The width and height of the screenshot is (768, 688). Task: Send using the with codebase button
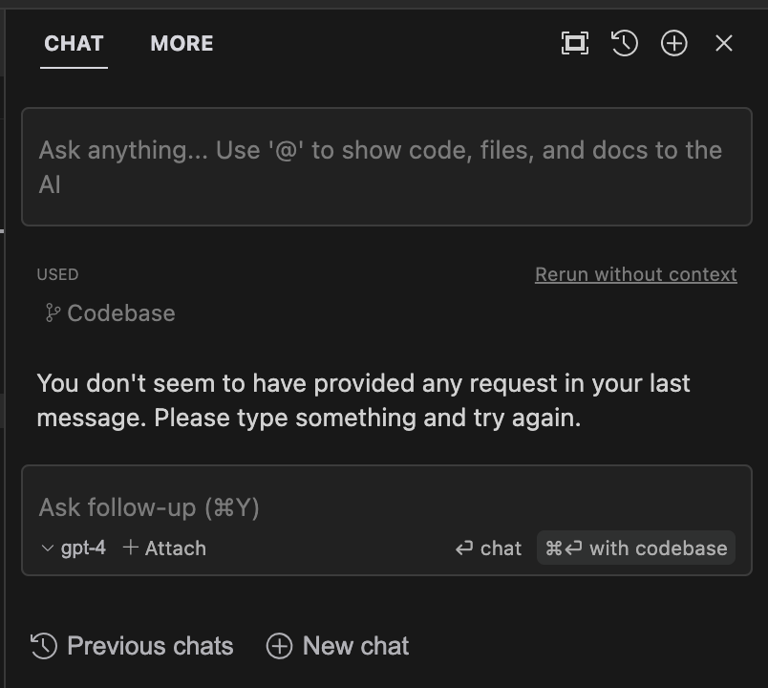(x=636, y=548)
